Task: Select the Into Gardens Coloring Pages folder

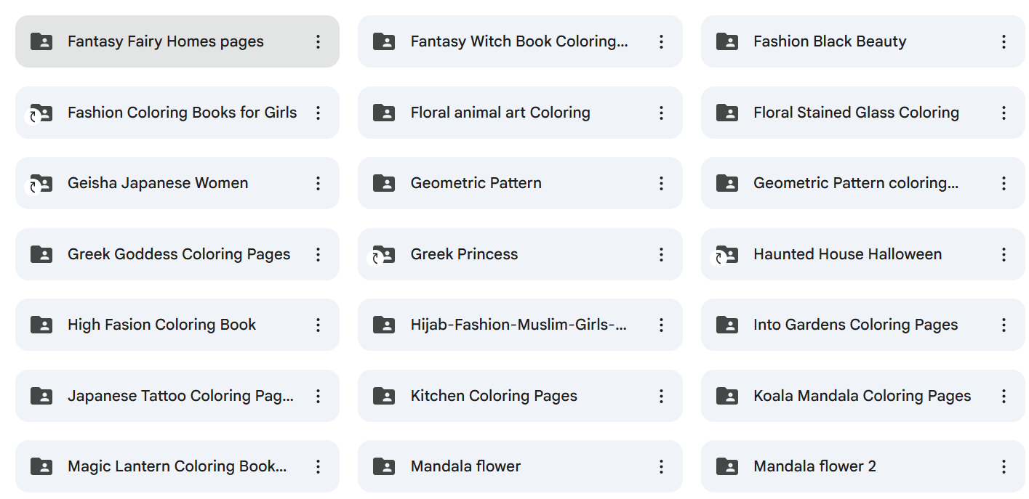Action: (x=855, y=325)
